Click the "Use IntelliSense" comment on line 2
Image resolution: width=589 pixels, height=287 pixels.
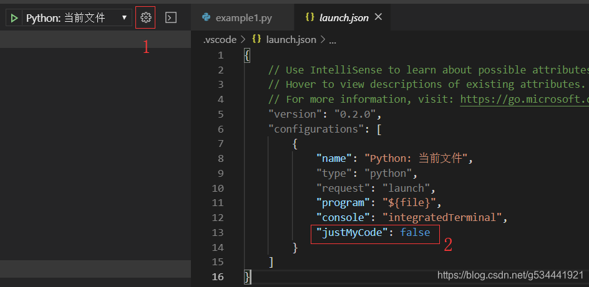(x=428, y=70)
